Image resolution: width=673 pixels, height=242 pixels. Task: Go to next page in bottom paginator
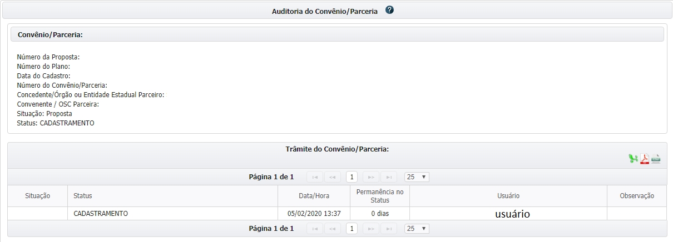click(x=370, y=229)
